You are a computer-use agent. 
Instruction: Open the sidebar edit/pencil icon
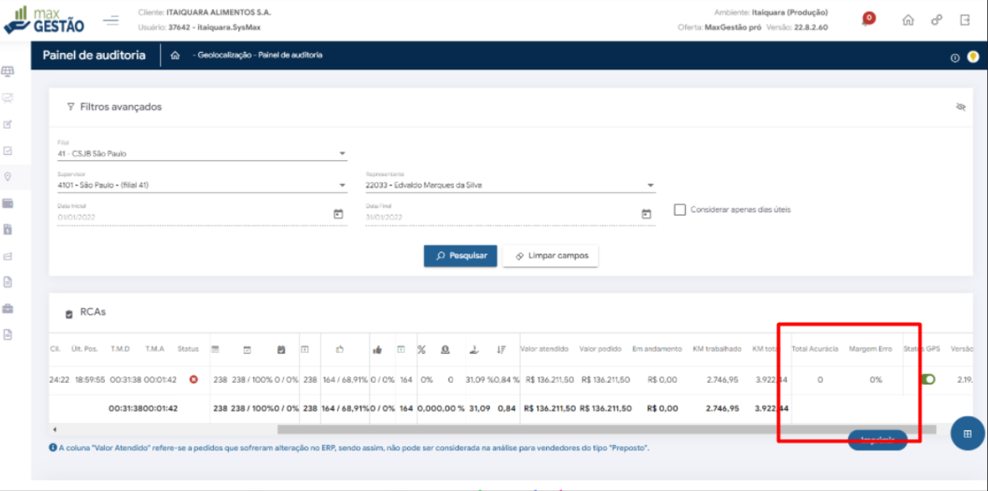(8, 124)
